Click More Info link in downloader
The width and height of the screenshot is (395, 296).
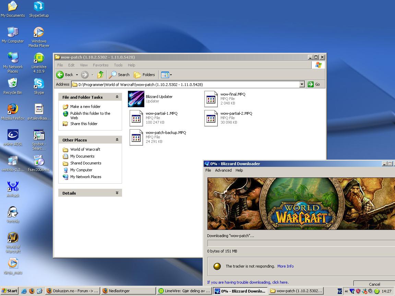click(x=285, y=266)
